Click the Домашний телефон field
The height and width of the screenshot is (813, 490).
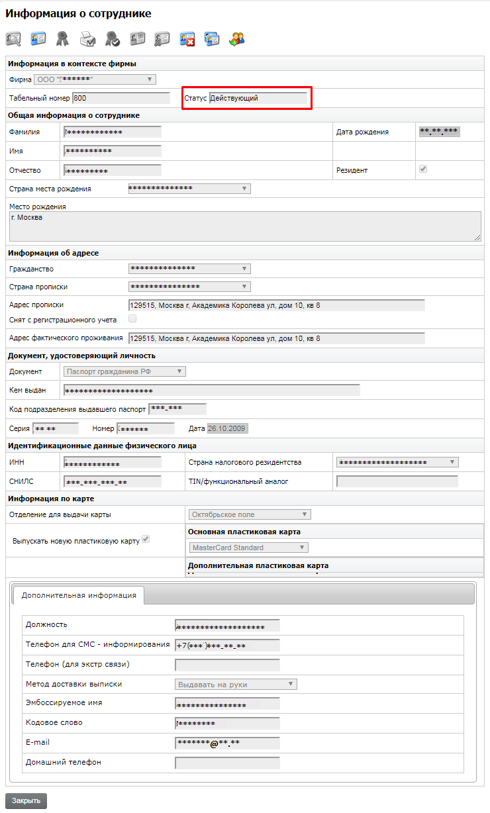227,763
